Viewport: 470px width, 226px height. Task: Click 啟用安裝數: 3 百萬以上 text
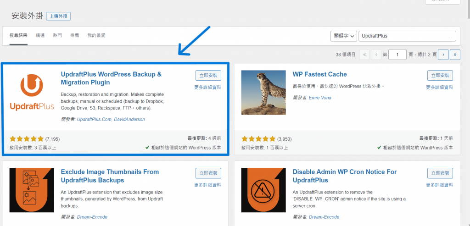point(33,148)
